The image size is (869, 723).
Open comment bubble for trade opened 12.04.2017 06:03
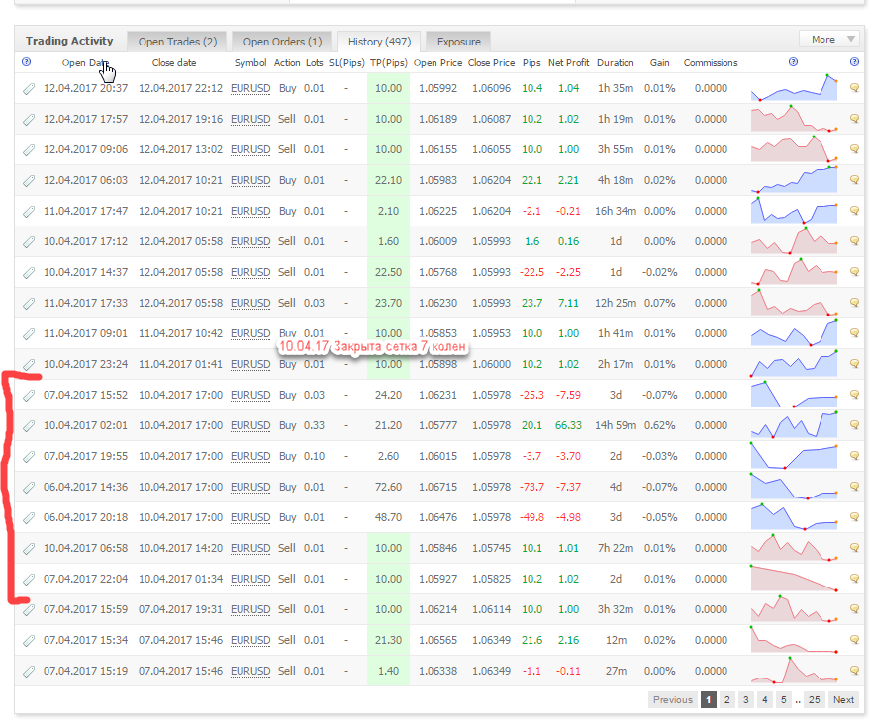(x=854, y=179)
